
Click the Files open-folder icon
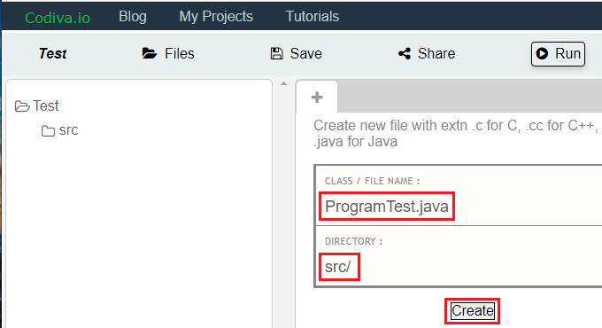150,53
